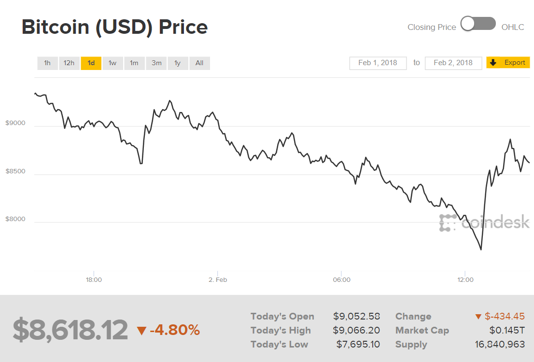Select the 1h time range
Image resolution: width=534 pixels, height=362 pixels.
tap(47, 63)
